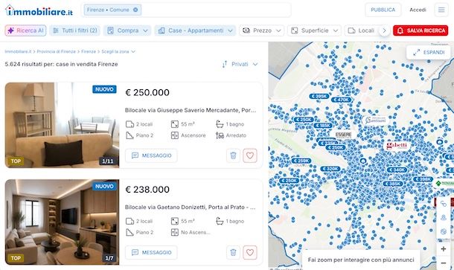Open photo of the €238.000 listing
Screen dimensions: 454x270
62,222
